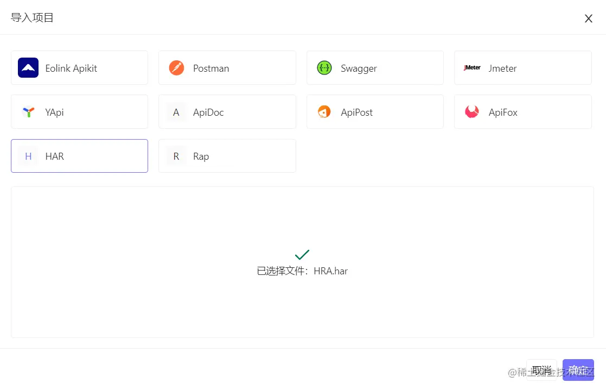Select the Postman orange icon

[176, 68]
